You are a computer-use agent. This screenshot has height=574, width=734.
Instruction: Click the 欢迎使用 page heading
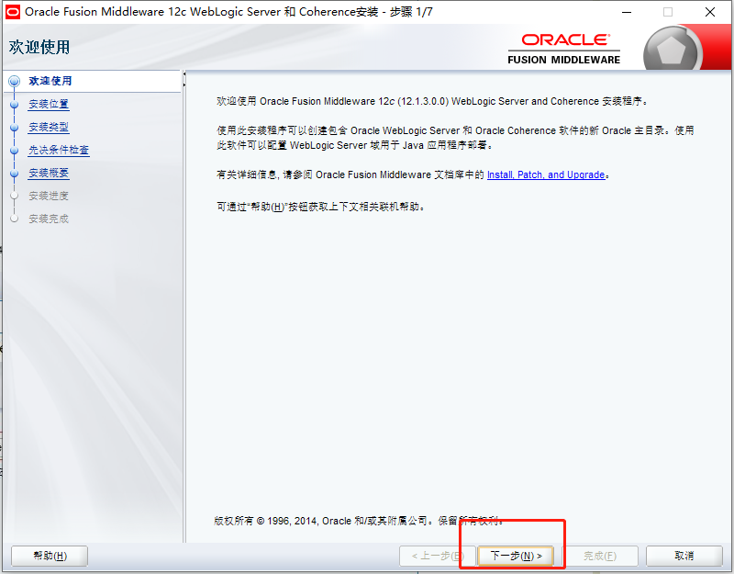[39, 48]
